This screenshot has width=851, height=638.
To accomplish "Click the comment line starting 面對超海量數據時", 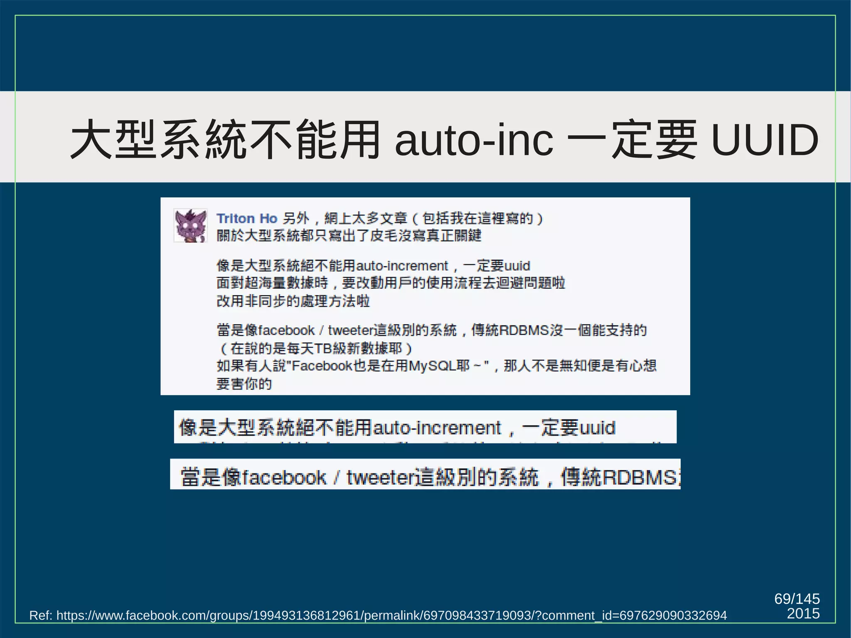I will (x=391, y=283).
